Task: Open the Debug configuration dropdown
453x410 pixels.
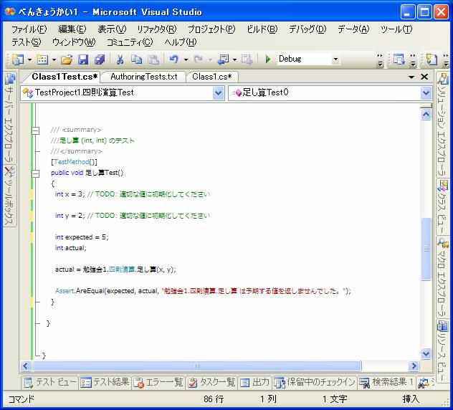Action: click(x=335, y=59)
